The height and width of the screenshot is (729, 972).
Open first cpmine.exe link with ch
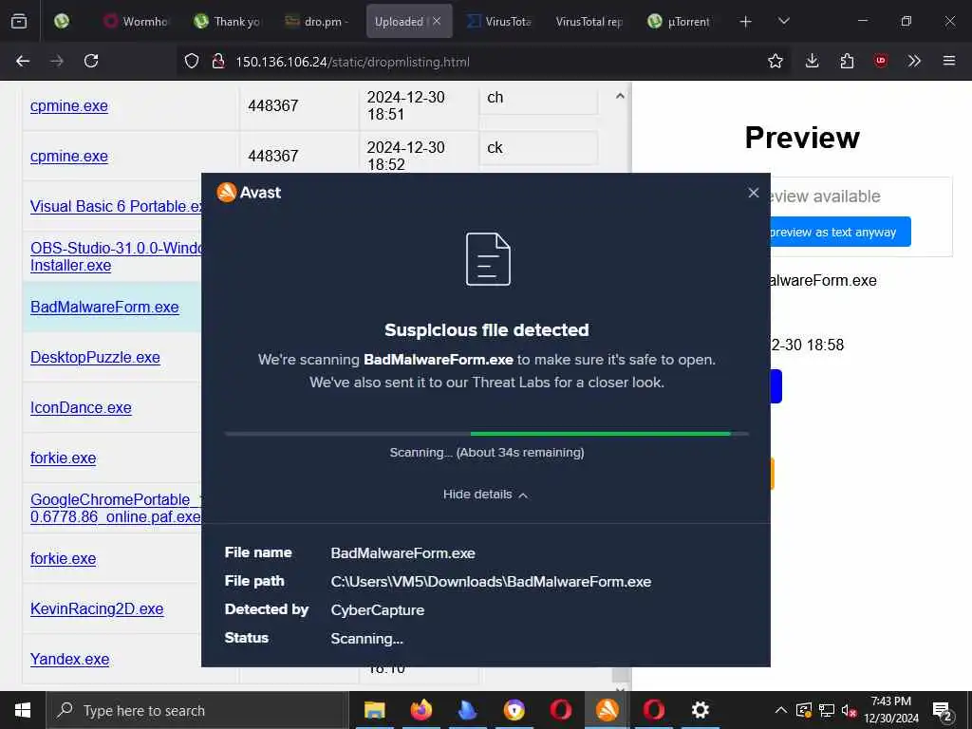(68, 106)
